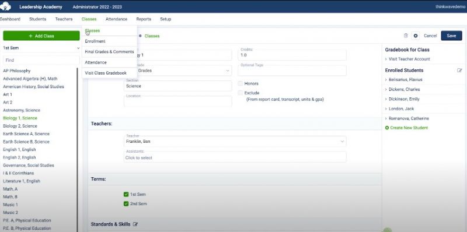Viewport: 467px width, 232px height.
Task: Select Art 2 class
Action: point(8,103)
